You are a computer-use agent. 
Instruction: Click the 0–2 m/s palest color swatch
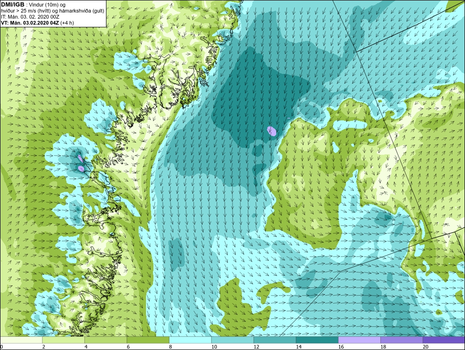21,340
